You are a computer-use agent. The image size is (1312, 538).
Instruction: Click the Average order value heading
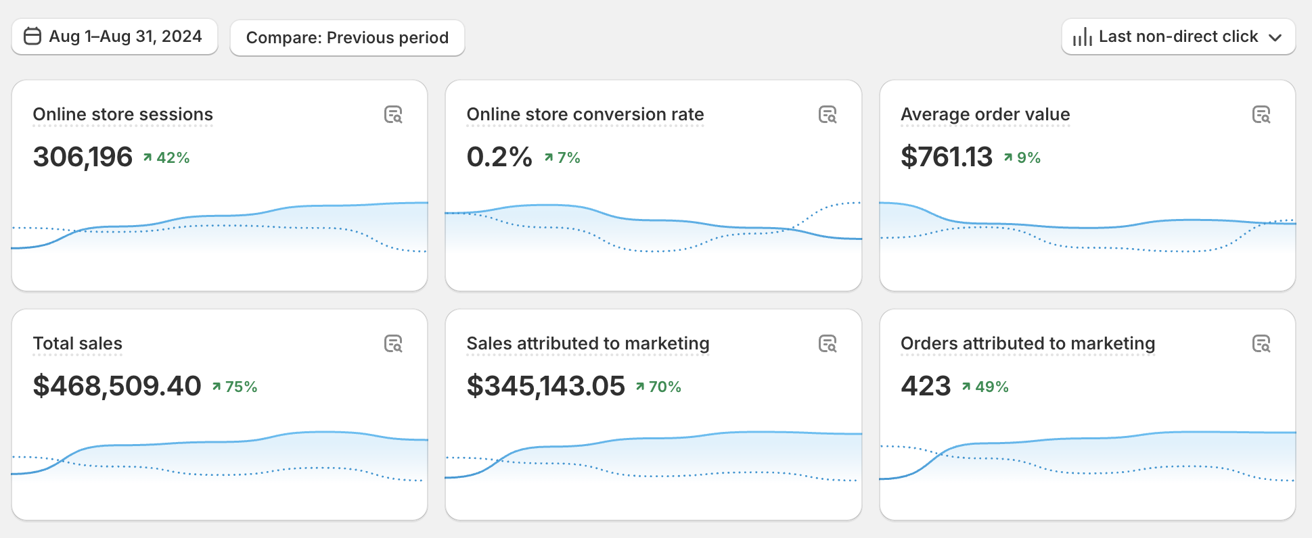click(985, 115)
